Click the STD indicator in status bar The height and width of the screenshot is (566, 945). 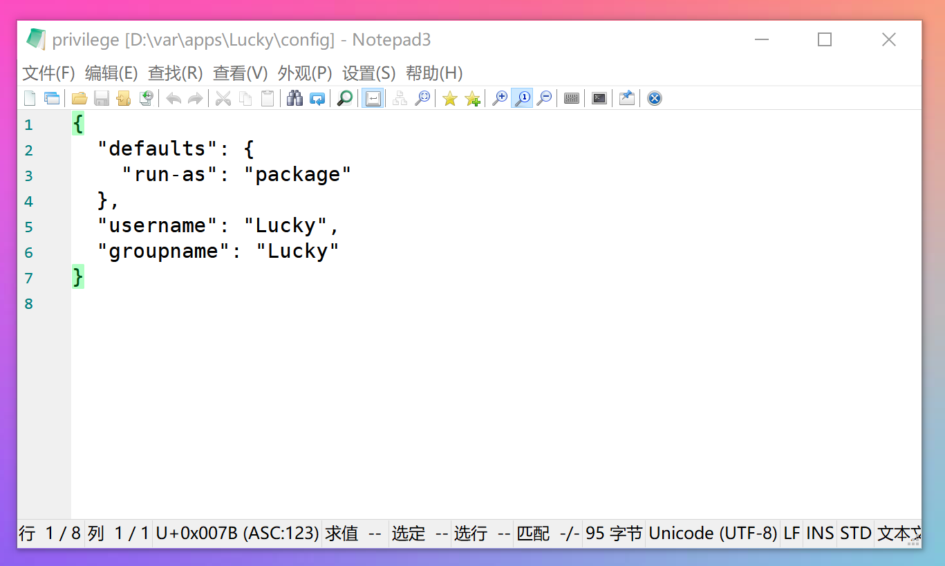click(855, 534)
